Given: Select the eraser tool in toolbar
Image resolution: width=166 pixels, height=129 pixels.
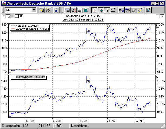Looking at the screenshot, I should click(x=134, y=11).
